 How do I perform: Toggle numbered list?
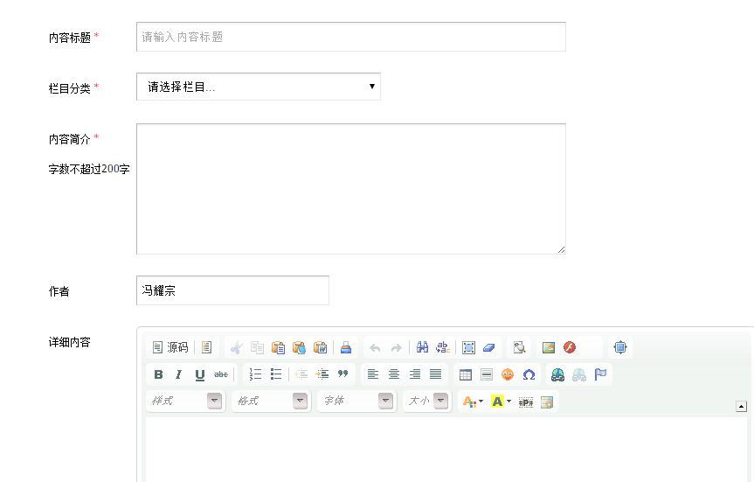pyautogui.click(x=255, y=374)
